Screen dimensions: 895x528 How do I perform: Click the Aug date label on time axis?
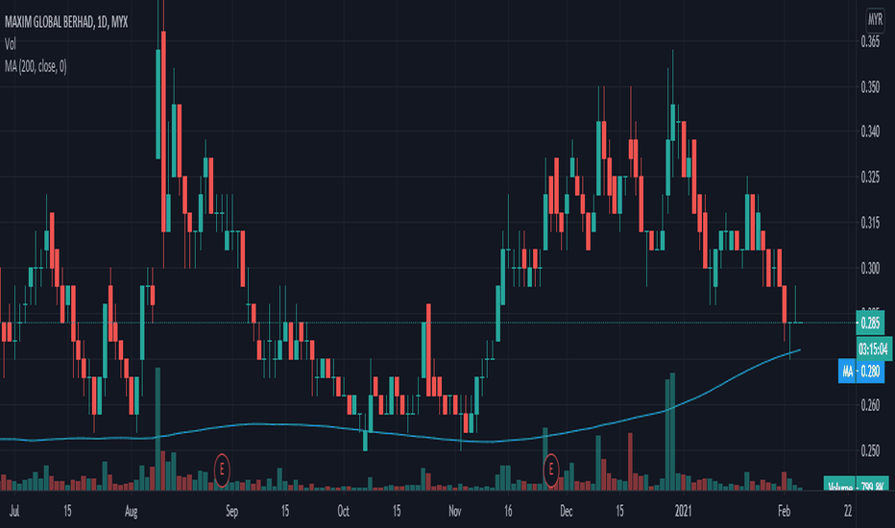click(132, 511)
